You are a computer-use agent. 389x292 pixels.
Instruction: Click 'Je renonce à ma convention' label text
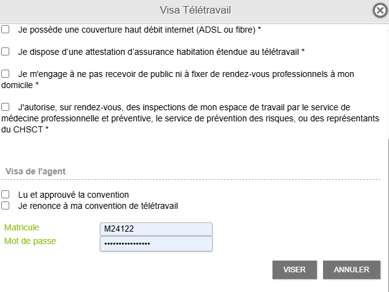(x=98, y=206)
